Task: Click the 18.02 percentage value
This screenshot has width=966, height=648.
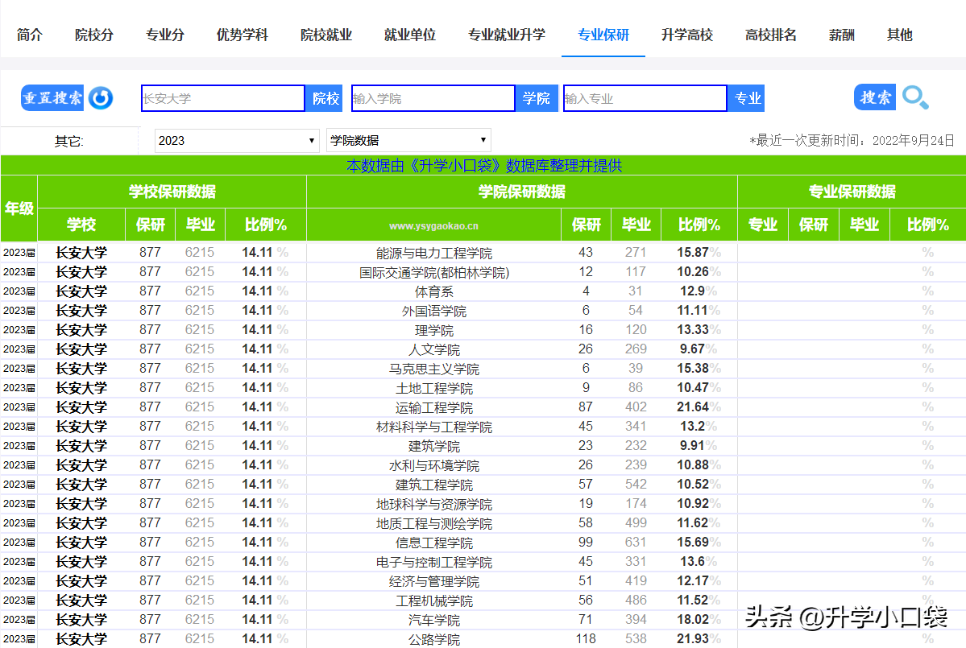Action: [x=692, y=619]
